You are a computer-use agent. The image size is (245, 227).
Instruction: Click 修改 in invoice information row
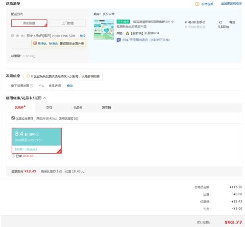70,86
